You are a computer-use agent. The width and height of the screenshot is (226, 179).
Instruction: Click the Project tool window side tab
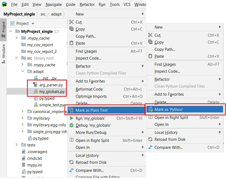(x=3, y=29)
